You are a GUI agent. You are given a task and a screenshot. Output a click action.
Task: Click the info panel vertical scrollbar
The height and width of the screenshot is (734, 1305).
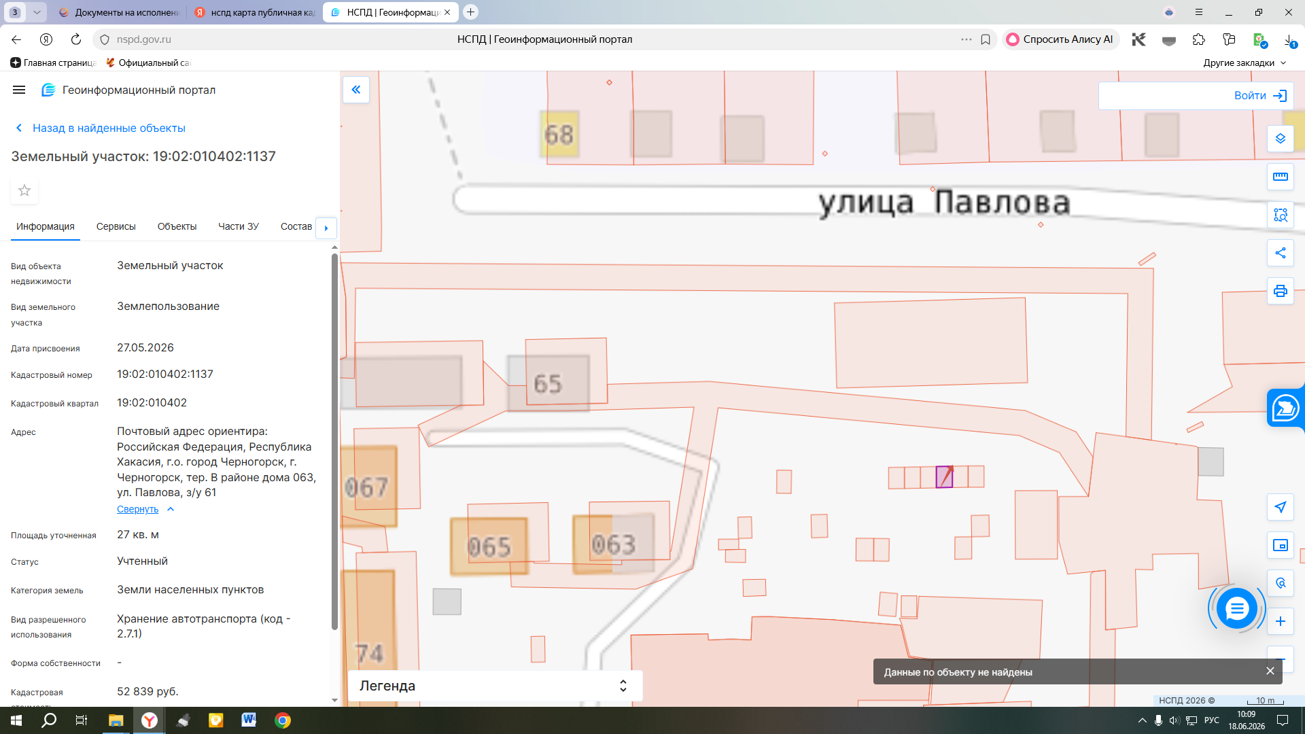(334, 442)
